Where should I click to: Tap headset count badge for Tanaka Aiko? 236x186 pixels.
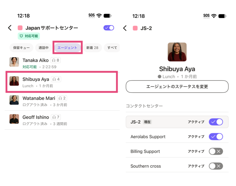pyautogui.click(x=55, y=60)
